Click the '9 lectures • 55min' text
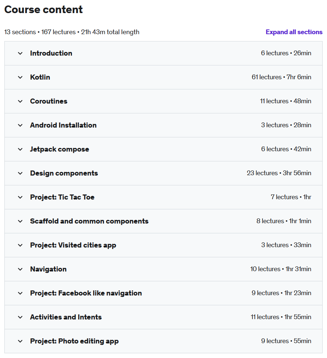327x358 pixels. click(286, 341)
